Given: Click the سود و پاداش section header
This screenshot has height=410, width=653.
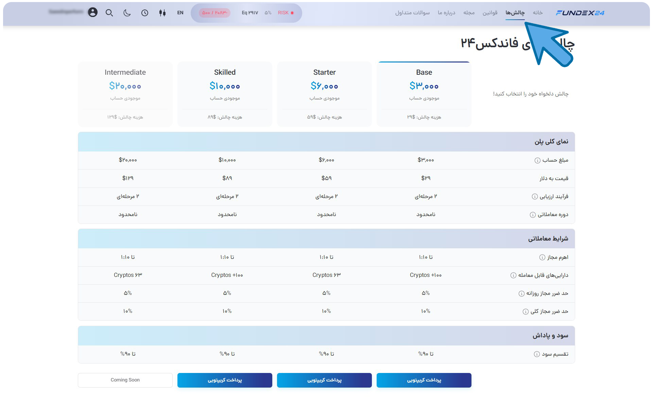Looking at the screenshot, I should click(326, 336).
